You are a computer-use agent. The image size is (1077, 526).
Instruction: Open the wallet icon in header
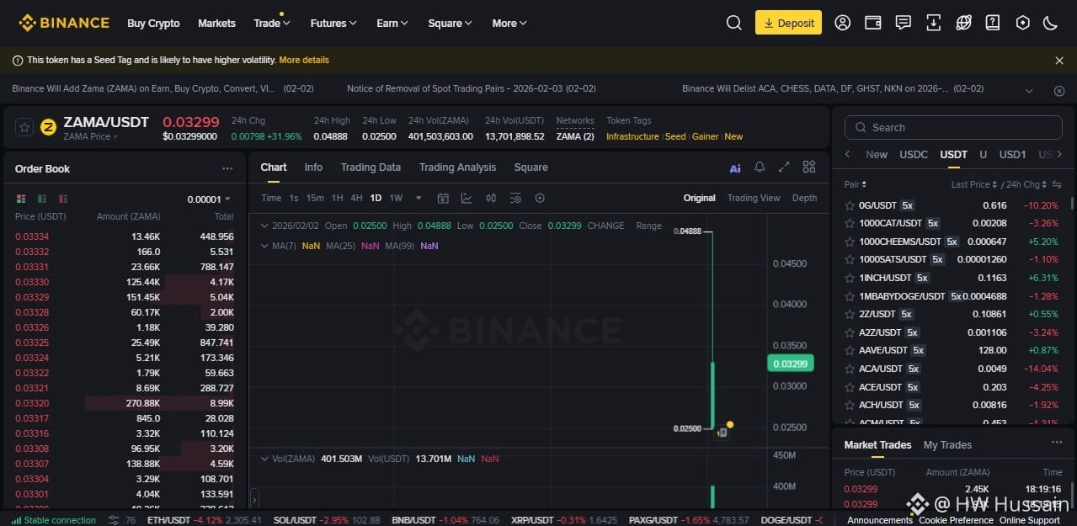(x=873, y=23)
